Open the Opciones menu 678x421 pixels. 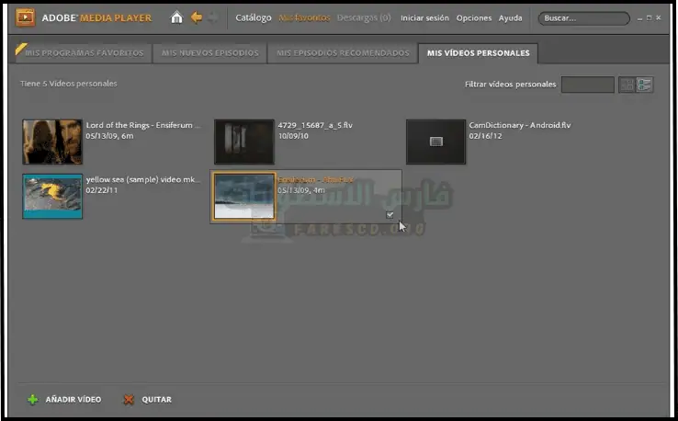474,18
